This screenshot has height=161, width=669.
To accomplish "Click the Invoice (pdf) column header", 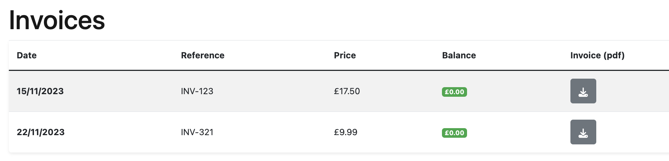I will 597,55.
